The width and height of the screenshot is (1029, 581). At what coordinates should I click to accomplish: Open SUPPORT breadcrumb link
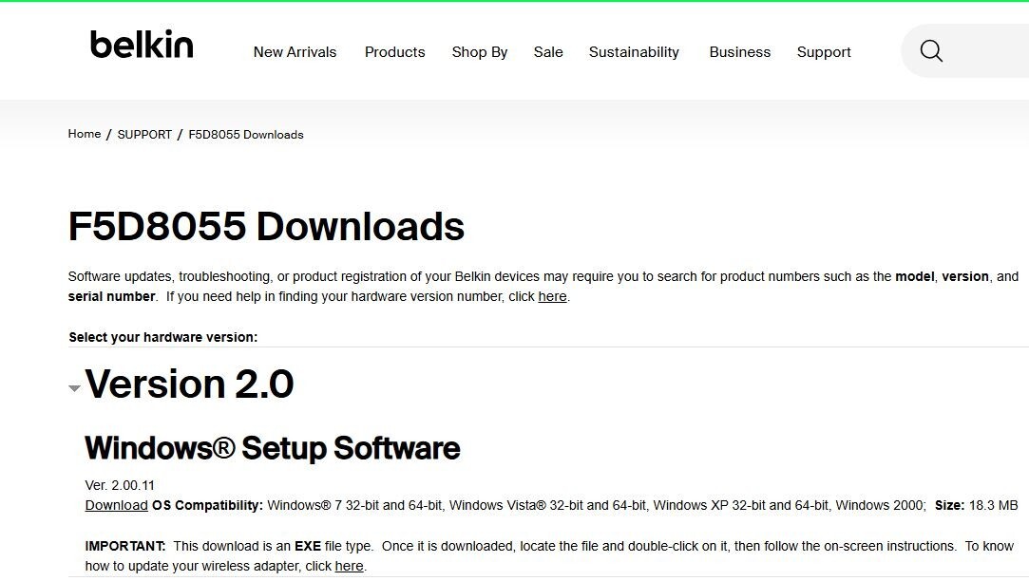pyautogui.click(x=144, y=135)
